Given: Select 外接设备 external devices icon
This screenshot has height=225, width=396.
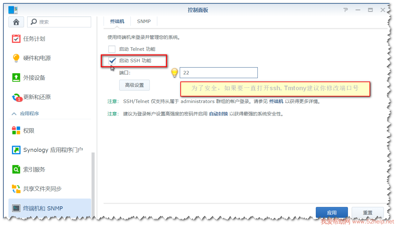Looking at the screenshot, I should (16, 77).
